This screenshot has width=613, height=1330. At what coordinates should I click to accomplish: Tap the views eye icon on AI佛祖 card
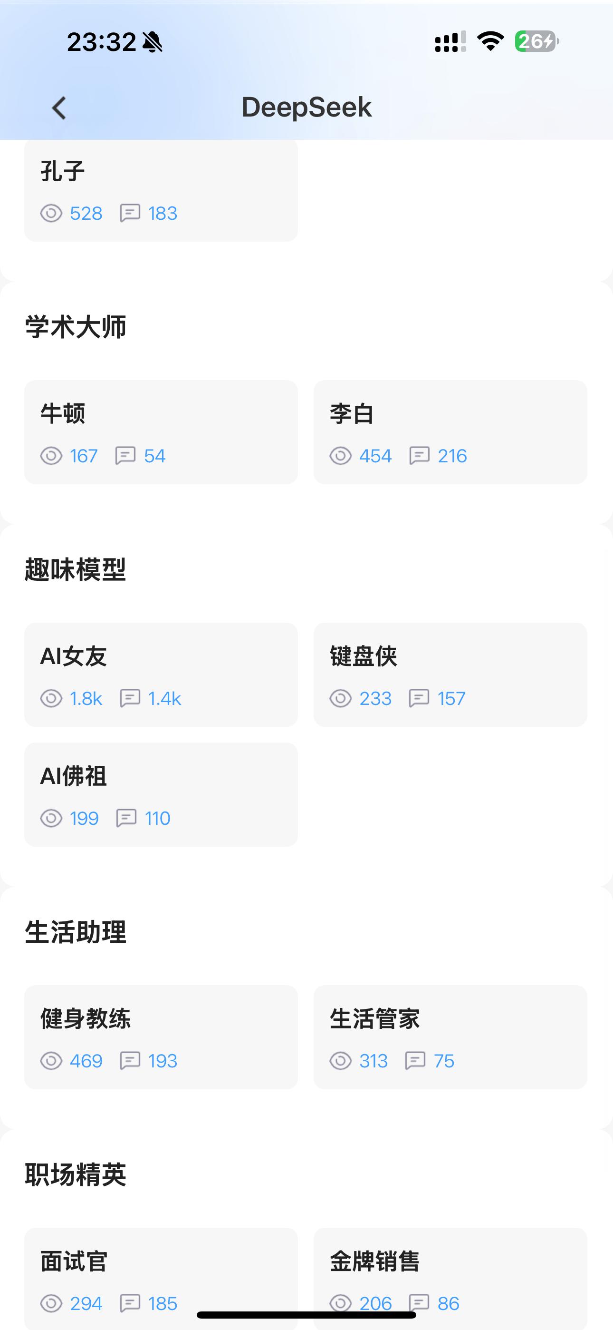[x=51, y=818]
